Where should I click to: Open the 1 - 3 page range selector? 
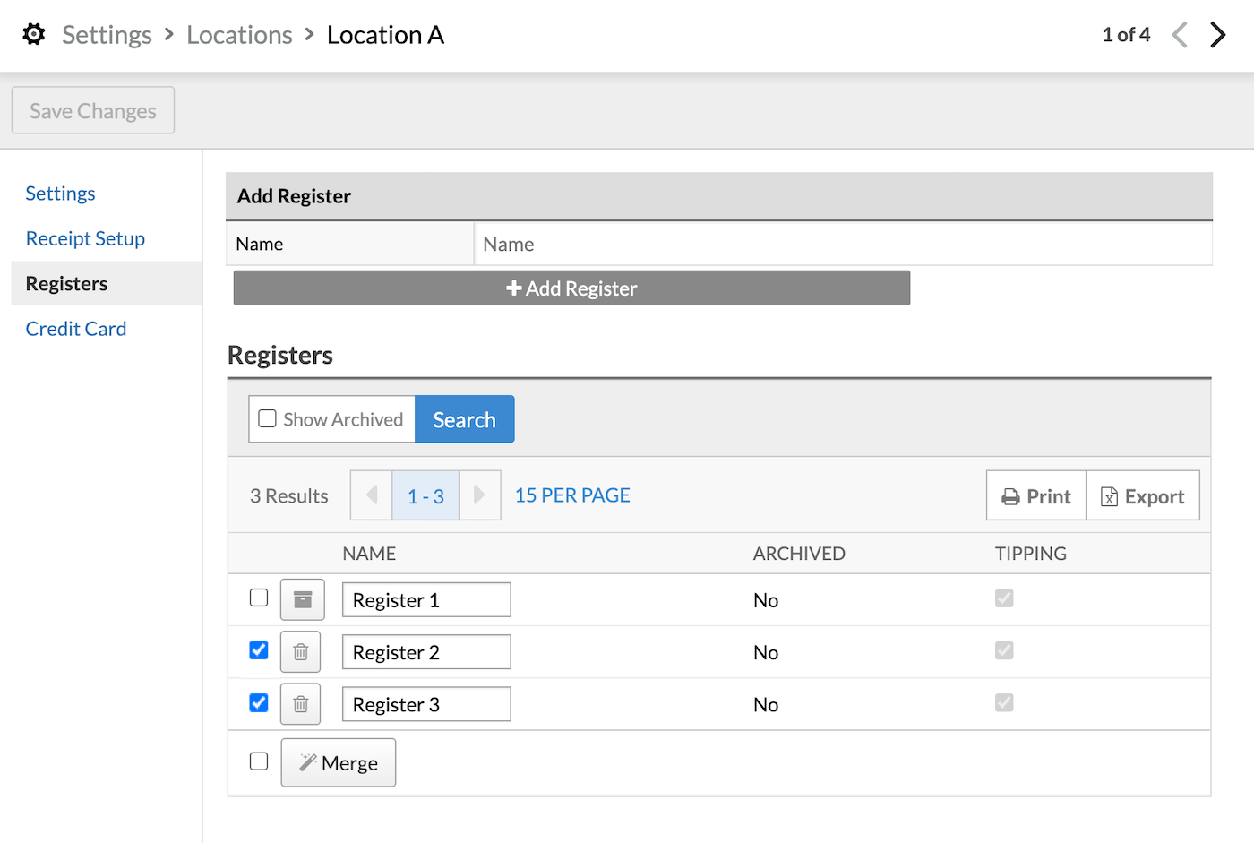click(425, 496)
